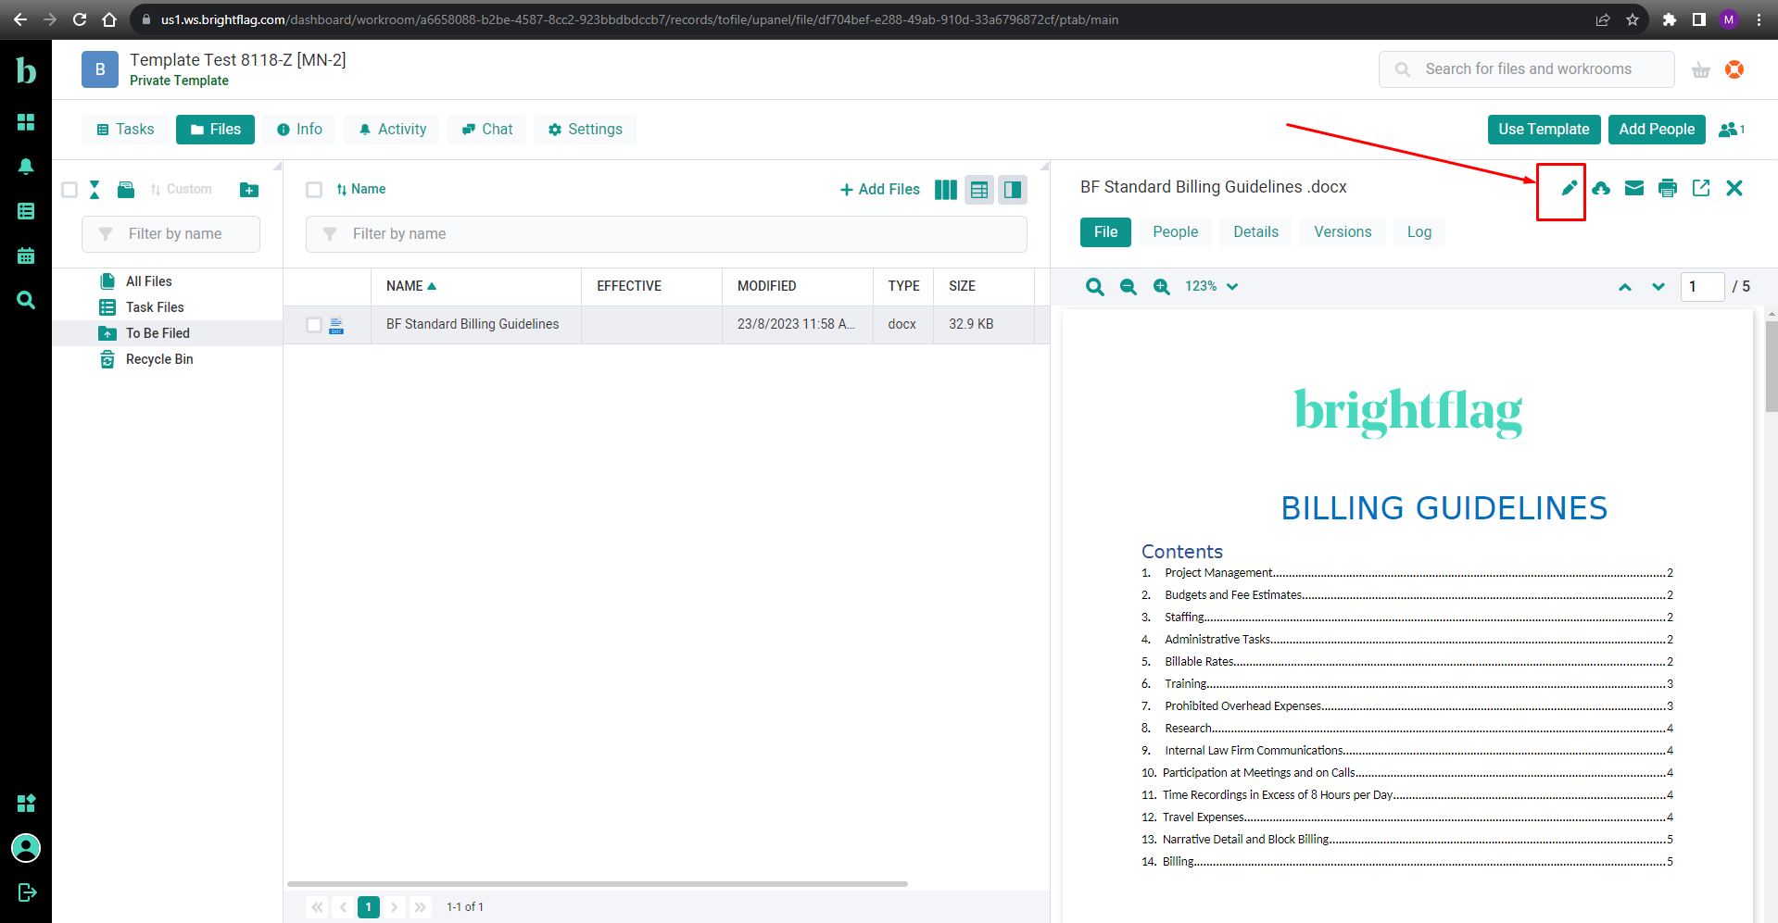This screenshot has height=923, width=1778.
Task: Switch to table view layout
Action: pos(979,190)
